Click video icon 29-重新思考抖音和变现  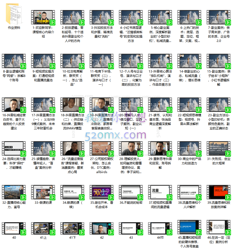pos(160,148)
